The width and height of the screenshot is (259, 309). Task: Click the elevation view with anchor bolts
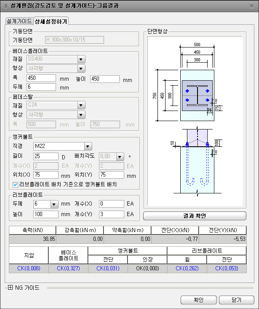point(196,161)
